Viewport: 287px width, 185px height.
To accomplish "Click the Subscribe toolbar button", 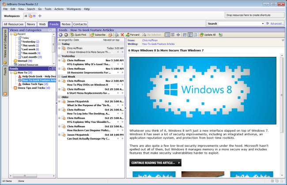I will click(98, 35).
